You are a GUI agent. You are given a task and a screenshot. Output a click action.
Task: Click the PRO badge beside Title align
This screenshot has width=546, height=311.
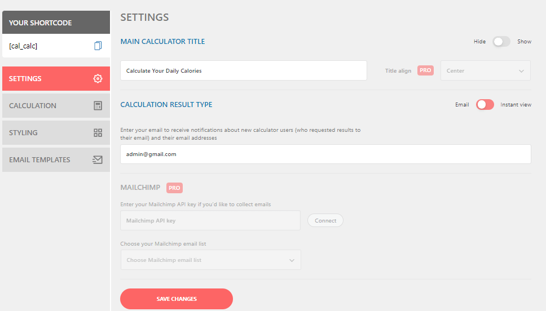425,70
